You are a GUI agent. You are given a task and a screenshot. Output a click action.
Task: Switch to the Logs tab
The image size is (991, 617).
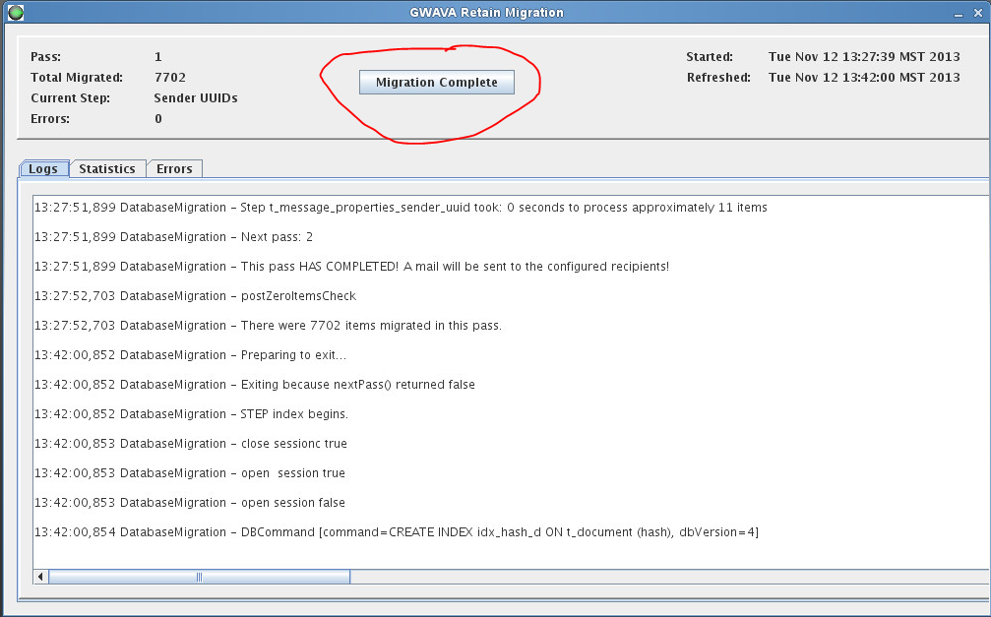43,169
